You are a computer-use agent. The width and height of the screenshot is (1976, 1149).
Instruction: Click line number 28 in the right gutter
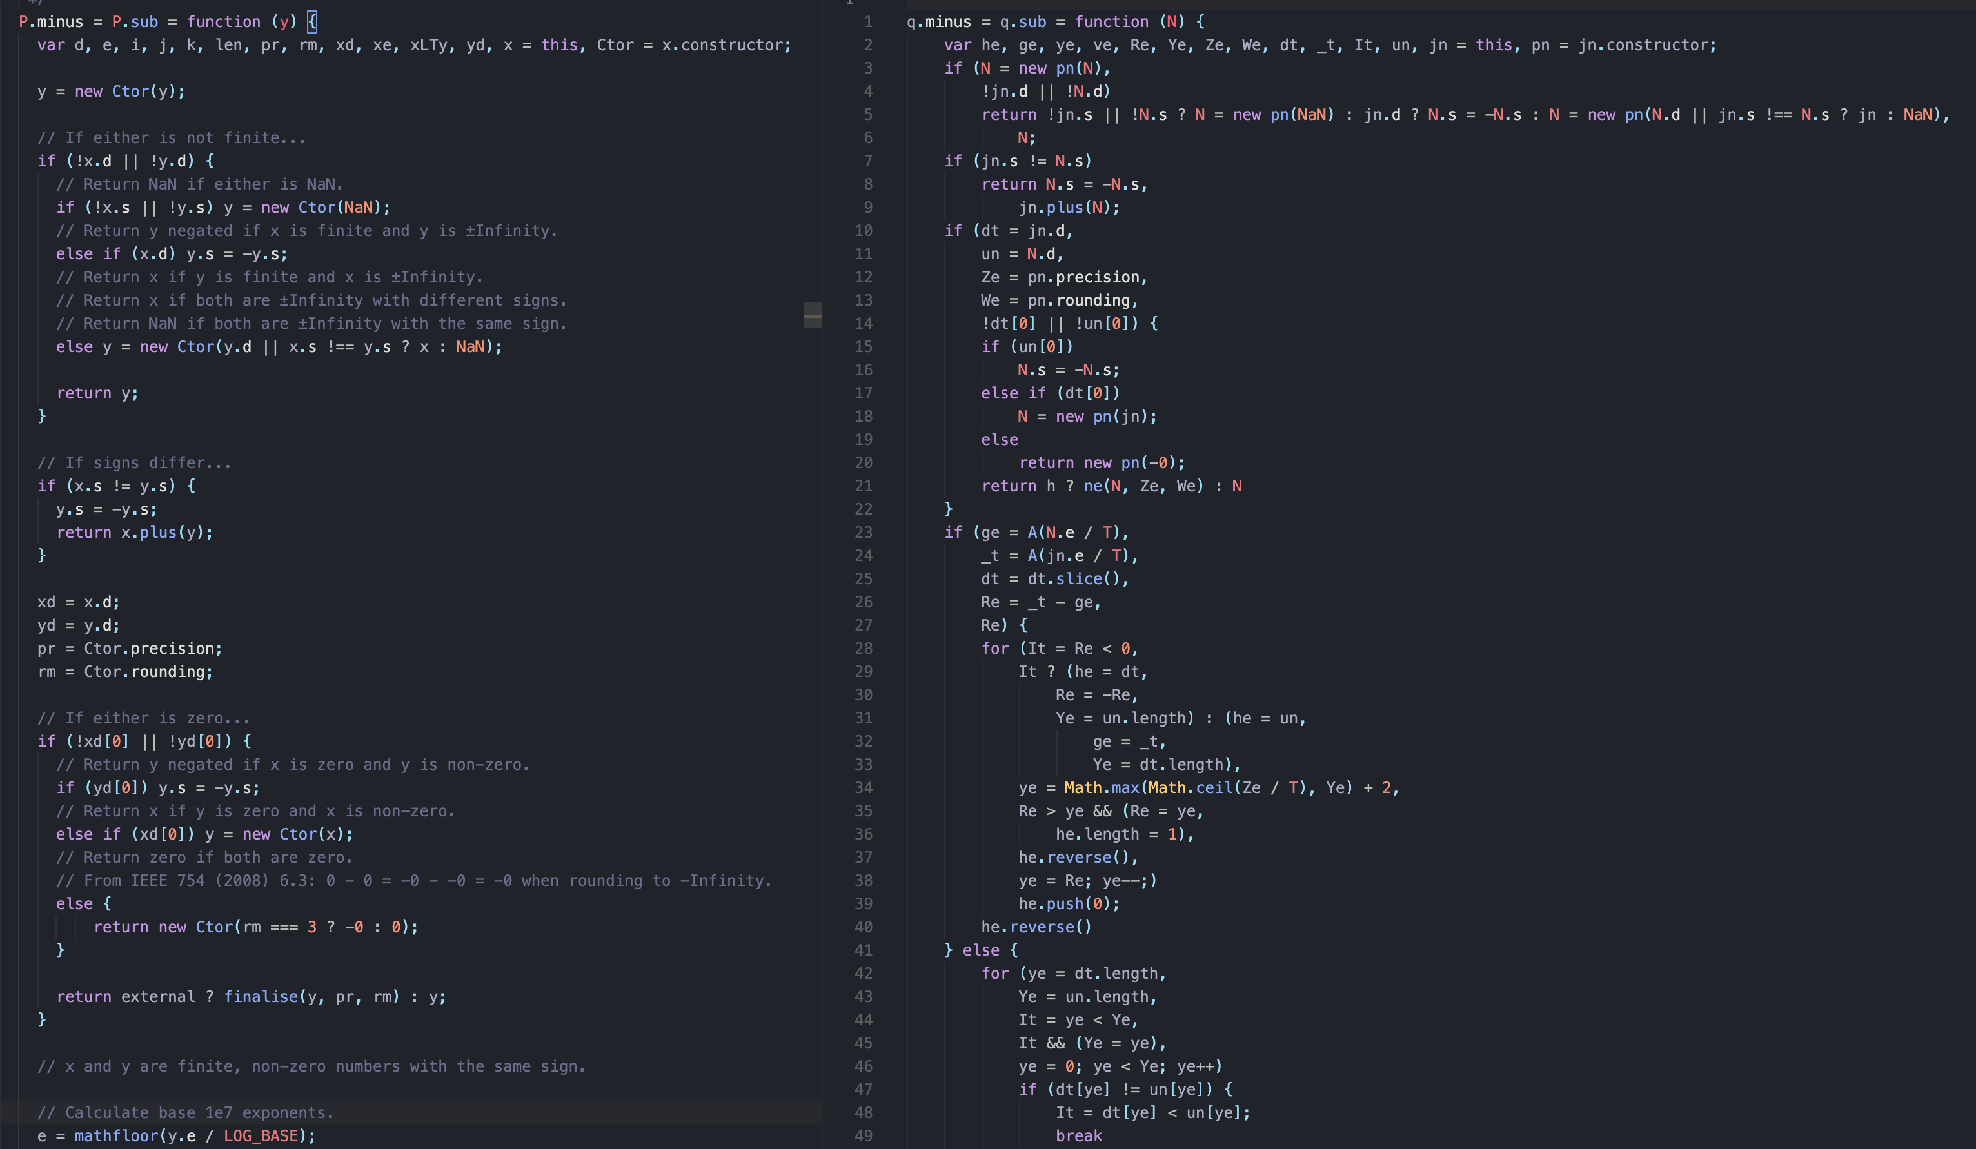[x=864, y=649]
